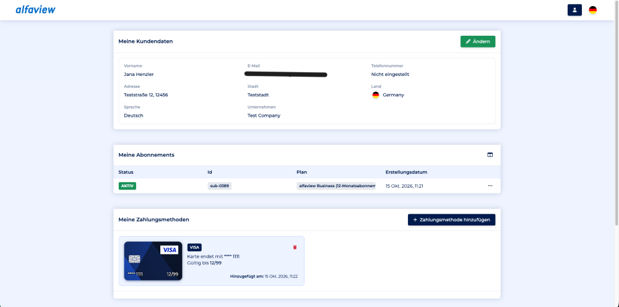
Task: Click Zahlungsmethode hinzufügen button
Action: click(451, 220)
